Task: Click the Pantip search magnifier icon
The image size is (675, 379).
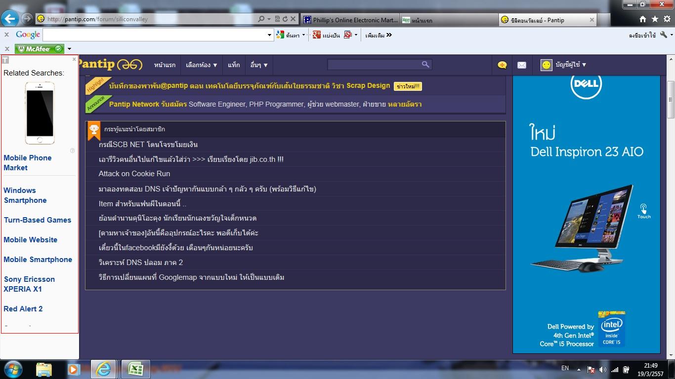Action: pos(425,64)
